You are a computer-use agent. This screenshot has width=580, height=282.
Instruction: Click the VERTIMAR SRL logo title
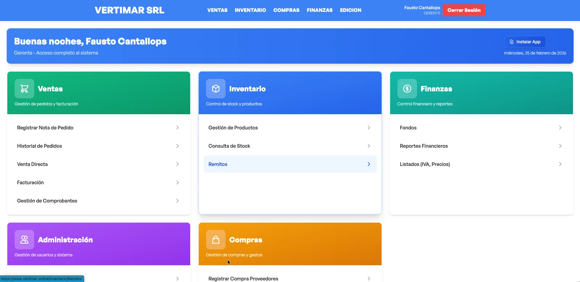[x=129, y=10]
